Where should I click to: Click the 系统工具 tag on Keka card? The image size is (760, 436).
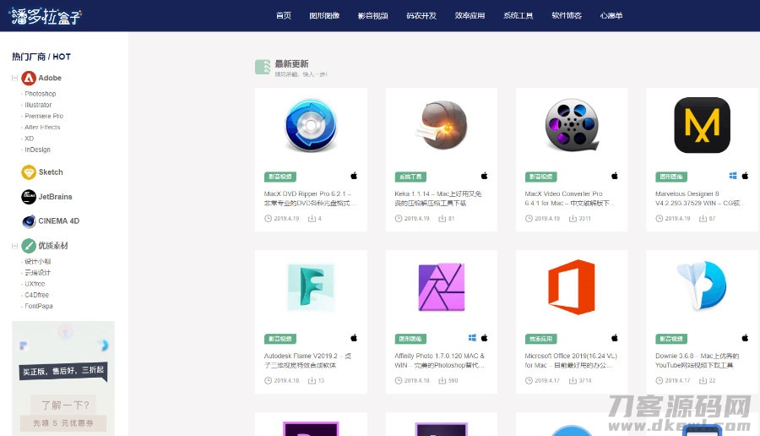(x=410, y=177)
